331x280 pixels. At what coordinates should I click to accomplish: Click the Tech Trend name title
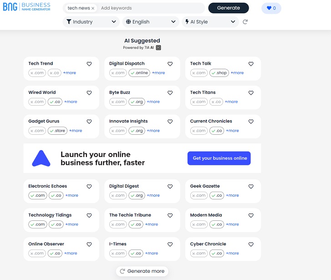pos(41,64)
